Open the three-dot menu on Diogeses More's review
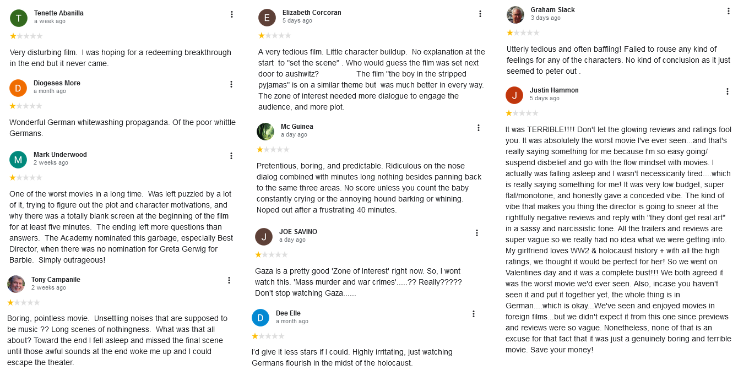This screenshot has height=381, width=749. (x=231, y=84)
